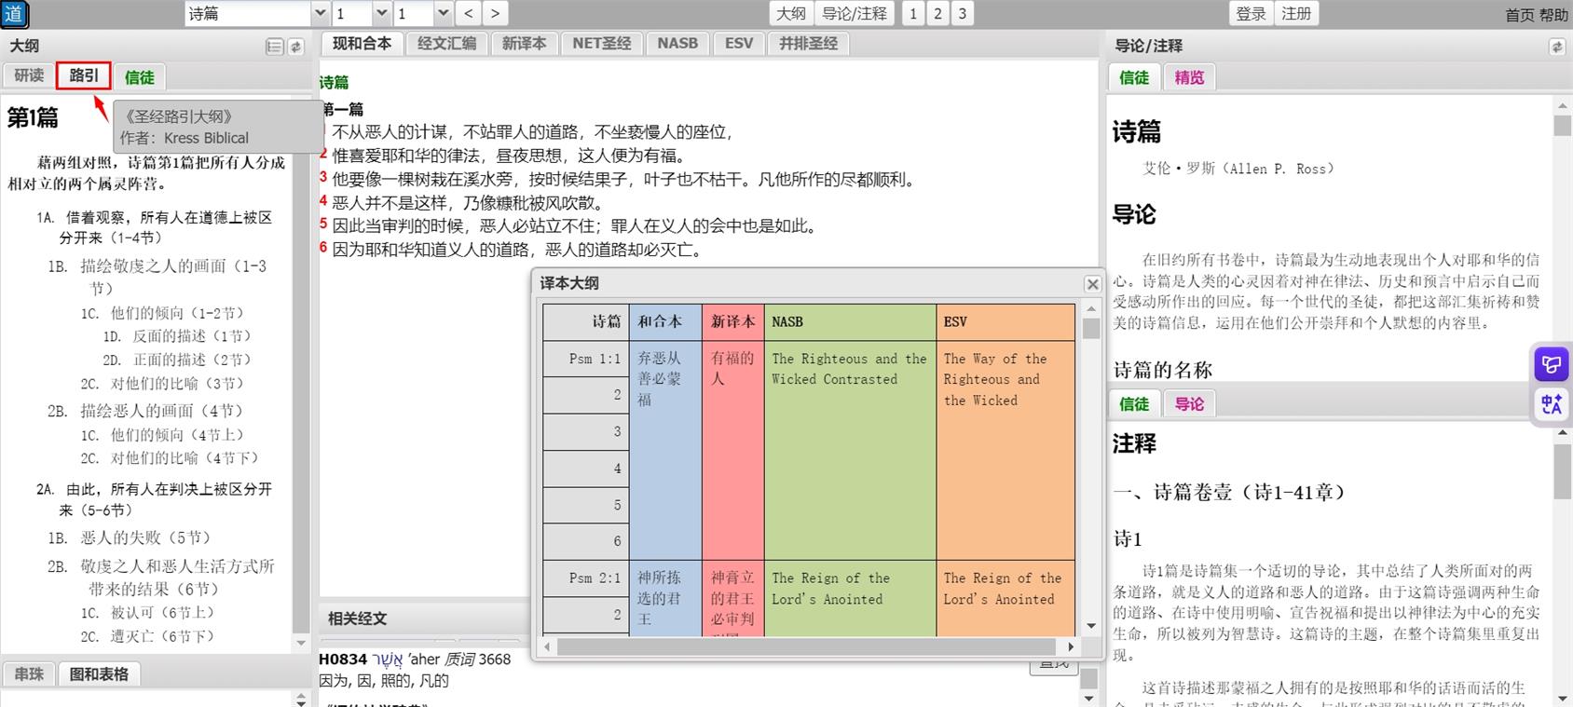Select the ESV version tab
This screenshot has height=707, width=1573.
tap(739, 44)
